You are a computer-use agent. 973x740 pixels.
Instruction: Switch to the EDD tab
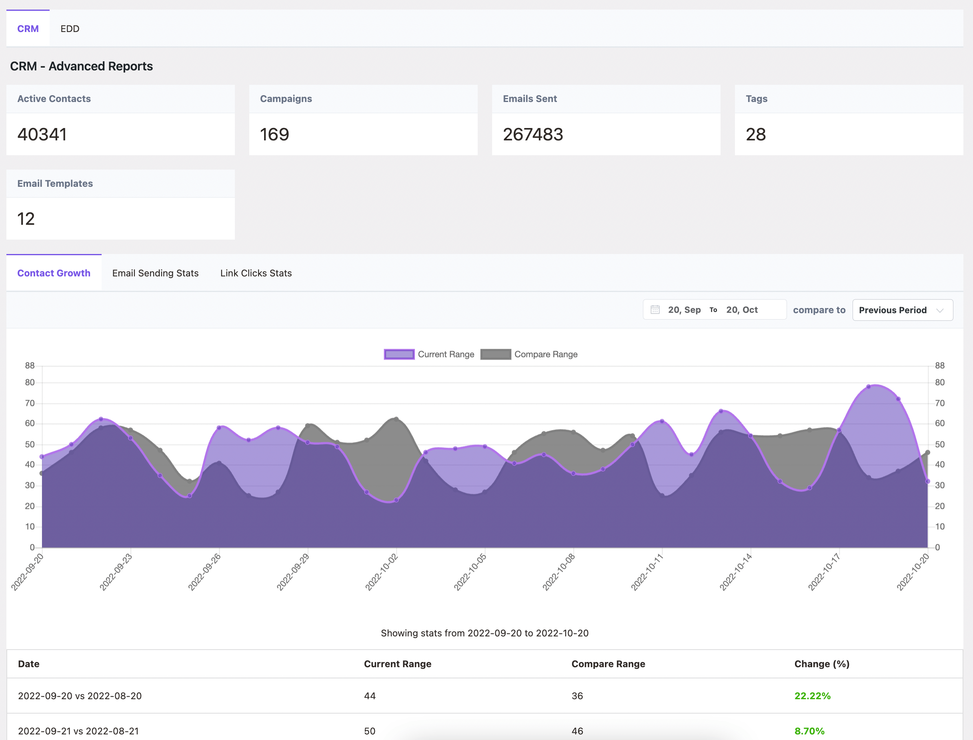(x=70, y=29)
